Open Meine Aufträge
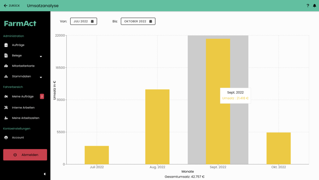The width and height of the screenshot is (319, 180). (23, 97)
